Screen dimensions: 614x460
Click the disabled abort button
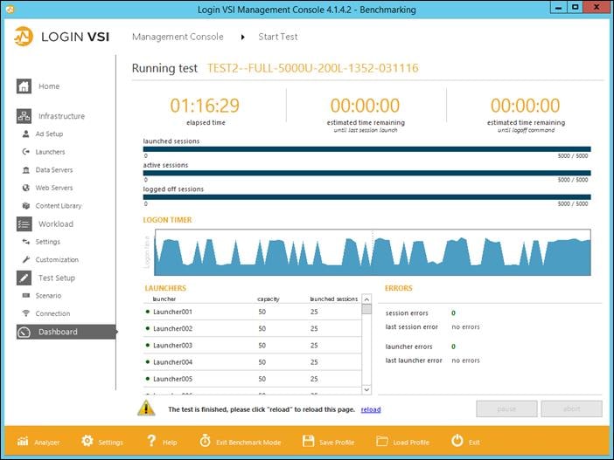tap(571, 409)
